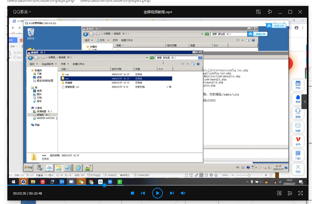Switch to mini player mode icon

pyautogui.click(x=258, y=12)
